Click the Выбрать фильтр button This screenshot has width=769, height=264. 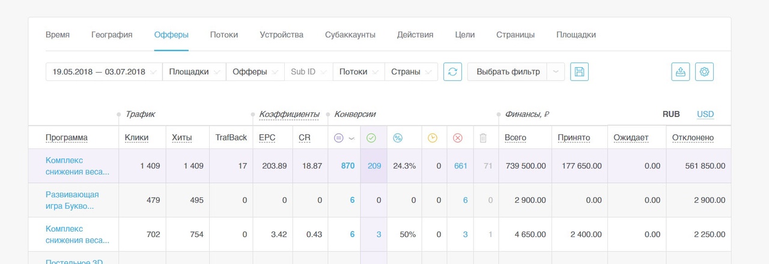pos(508,71)
